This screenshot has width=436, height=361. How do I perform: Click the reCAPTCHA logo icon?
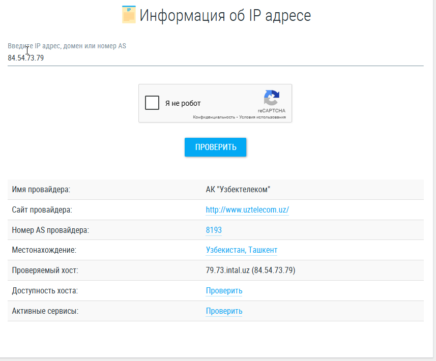coord(271,98)
